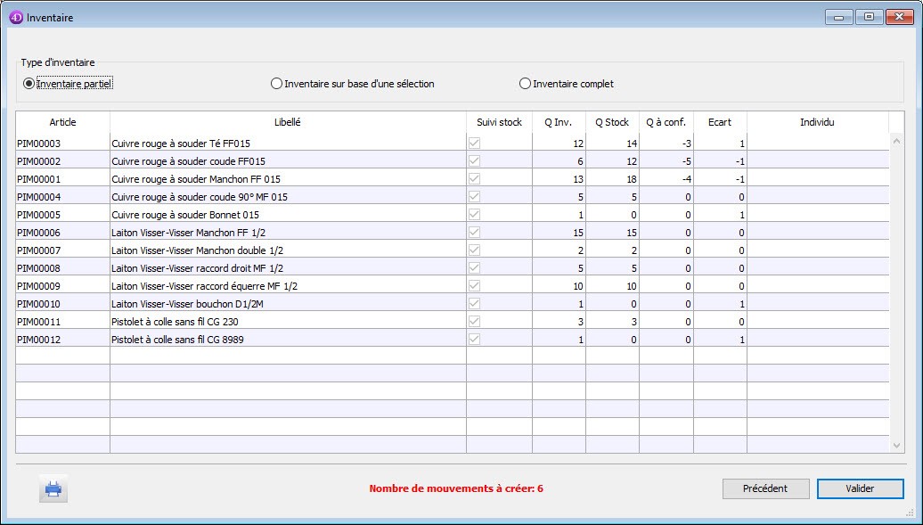Select row Pistolet à colle sans fil CG 230
Image resolution: width=923 pixels, height=525 pixels.
(288, 321)
